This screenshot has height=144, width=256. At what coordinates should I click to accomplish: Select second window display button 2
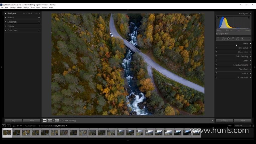9,126
